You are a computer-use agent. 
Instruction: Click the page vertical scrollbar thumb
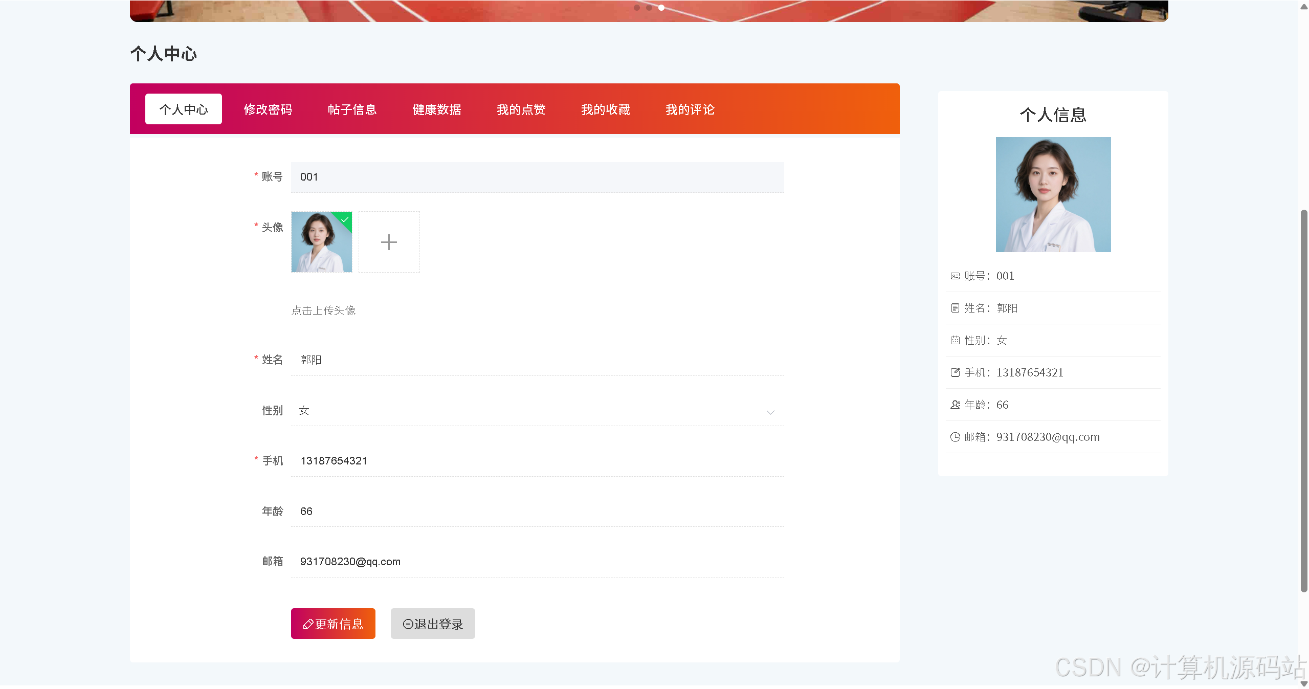pyautogui.click(x=1303, y=401)
